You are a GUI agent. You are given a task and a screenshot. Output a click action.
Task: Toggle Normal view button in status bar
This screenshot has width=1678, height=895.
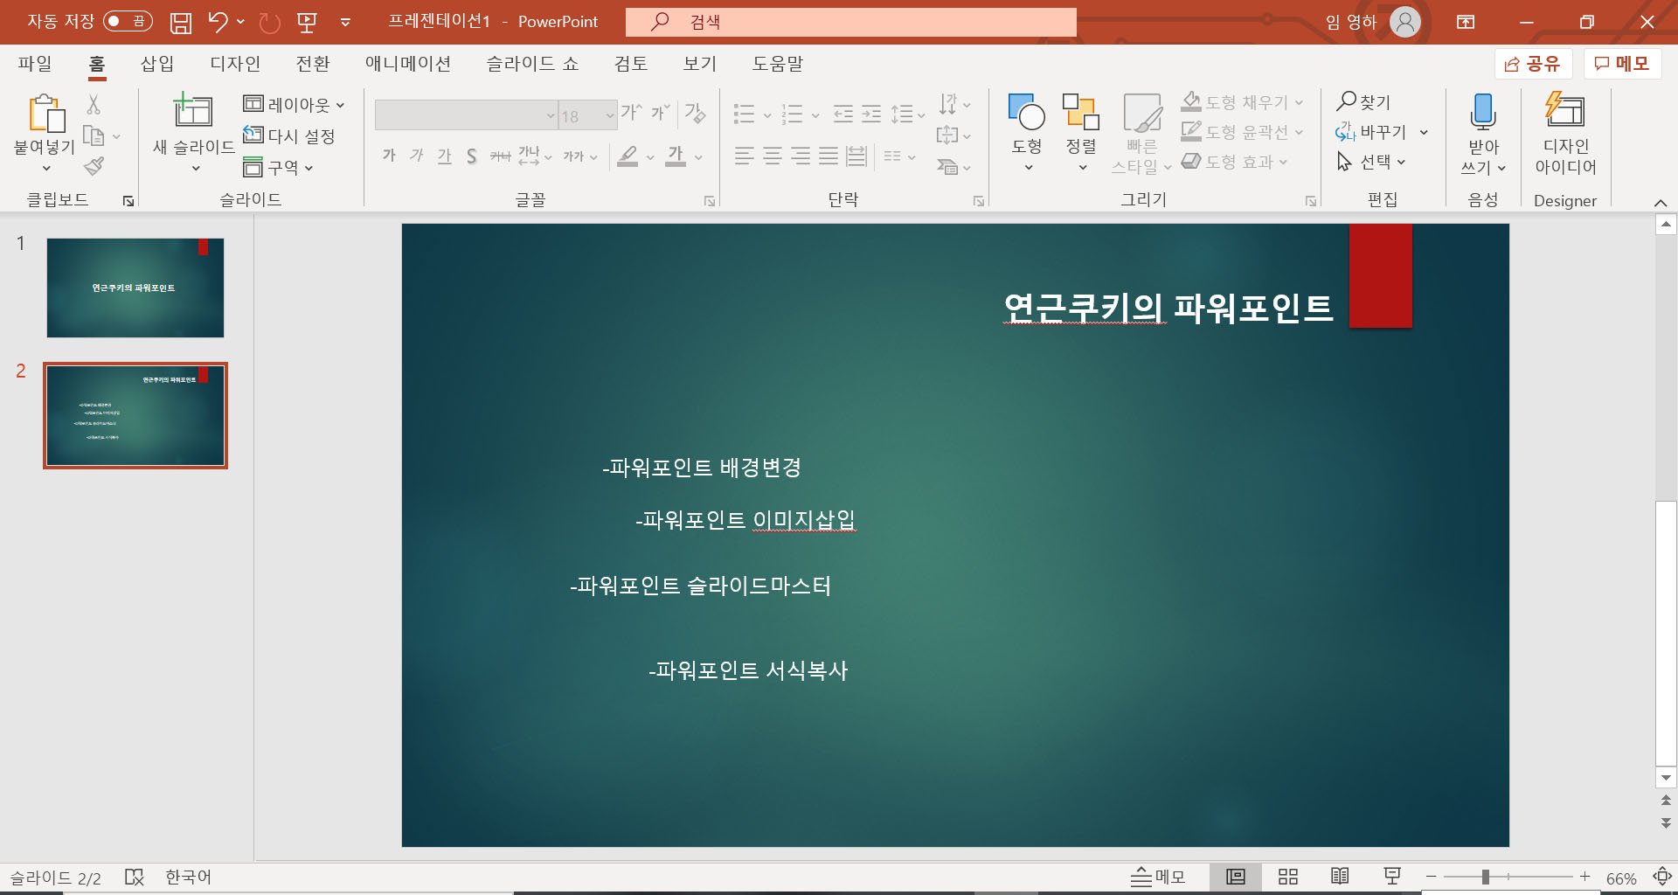[x=1236, y=877]
